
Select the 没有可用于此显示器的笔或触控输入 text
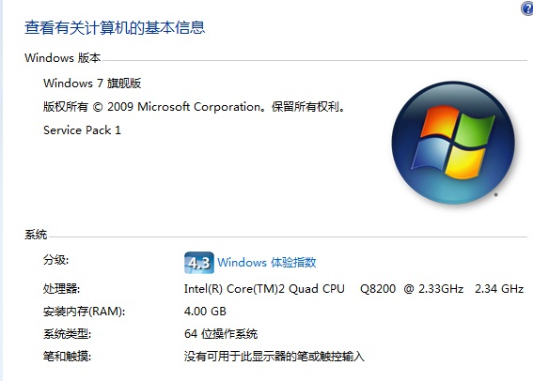pos(274,357)
